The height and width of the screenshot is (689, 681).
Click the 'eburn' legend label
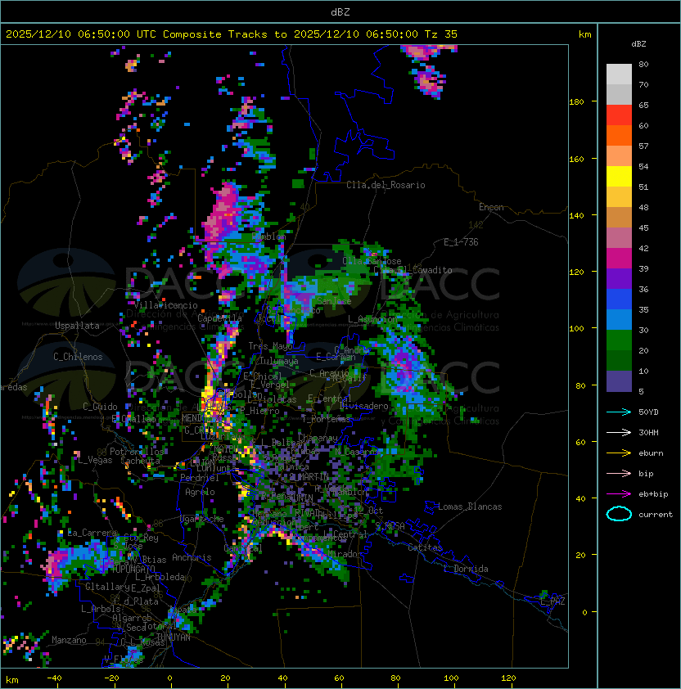[x=651, y=453]
